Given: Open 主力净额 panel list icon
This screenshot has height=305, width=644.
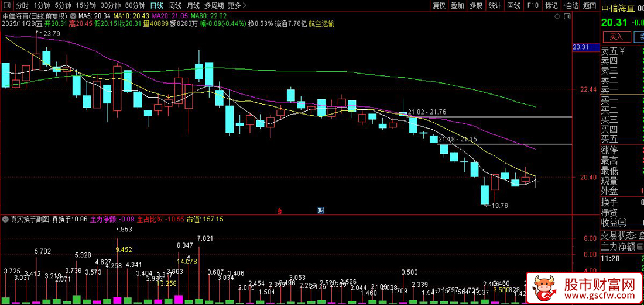Looking at the screenshot, I should point(640,247).
